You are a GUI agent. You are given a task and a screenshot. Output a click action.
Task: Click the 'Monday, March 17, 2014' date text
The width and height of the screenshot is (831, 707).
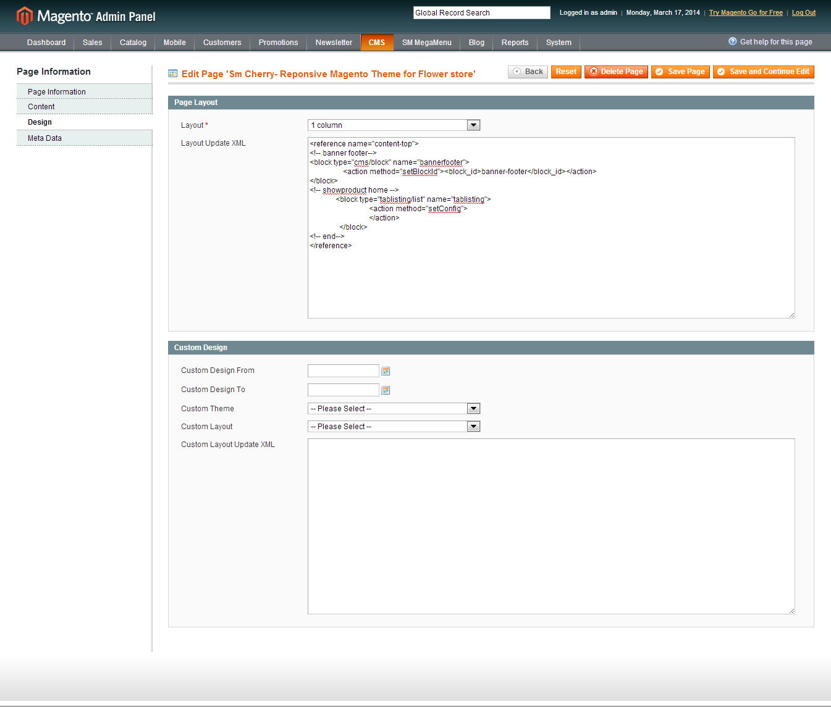point(663,12)
